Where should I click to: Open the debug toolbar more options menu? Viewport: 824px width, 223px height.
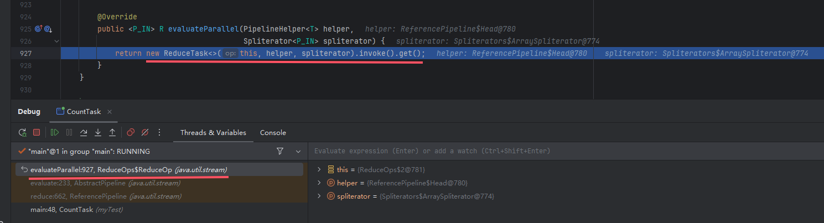pos(159,133)
